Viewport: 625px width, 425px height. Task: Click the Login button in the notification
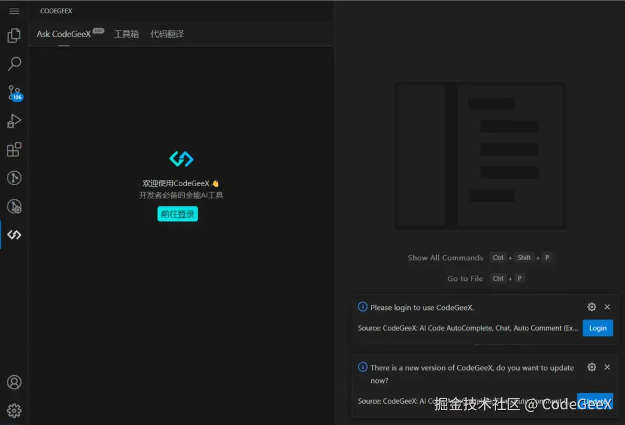(x=597, y=328)
